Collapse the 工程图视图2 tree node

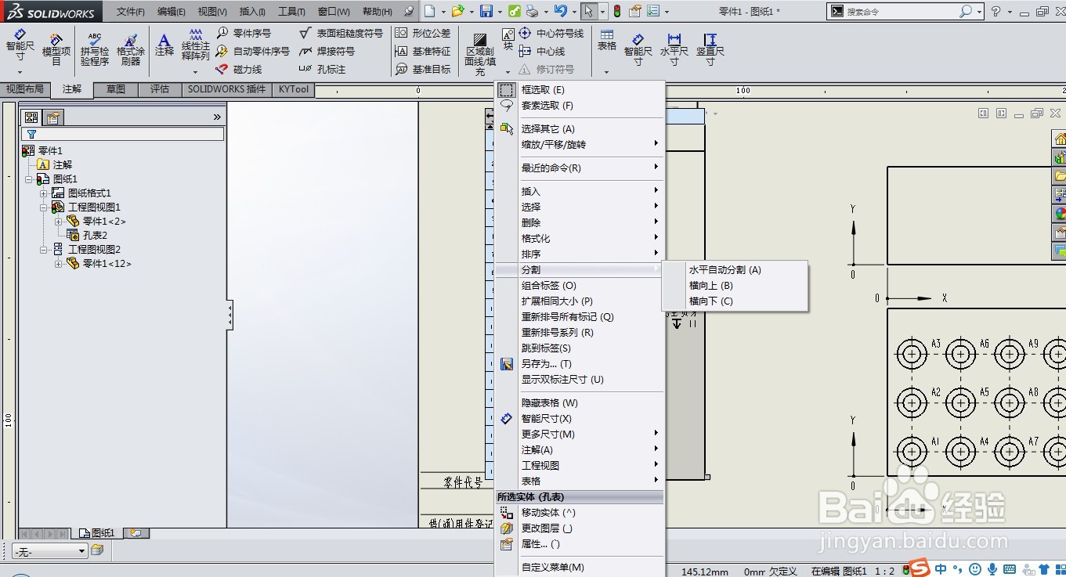tap(44, 250)
